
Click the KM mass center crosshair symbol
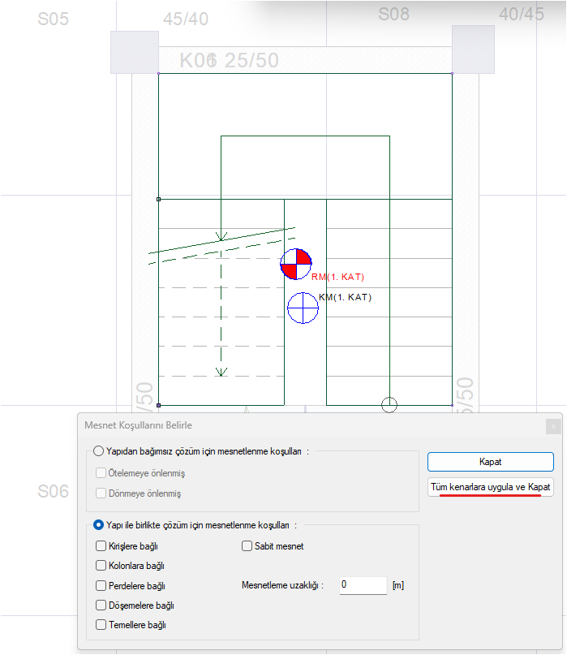[303, 308]
